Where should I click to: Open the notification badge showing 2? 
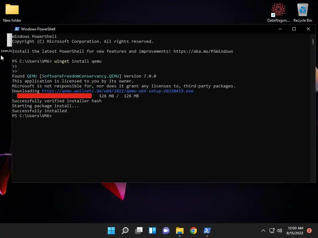309,231
